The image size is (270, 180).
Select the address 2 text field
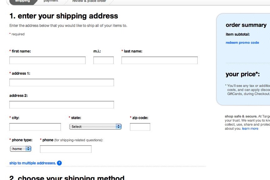point(61,105)
